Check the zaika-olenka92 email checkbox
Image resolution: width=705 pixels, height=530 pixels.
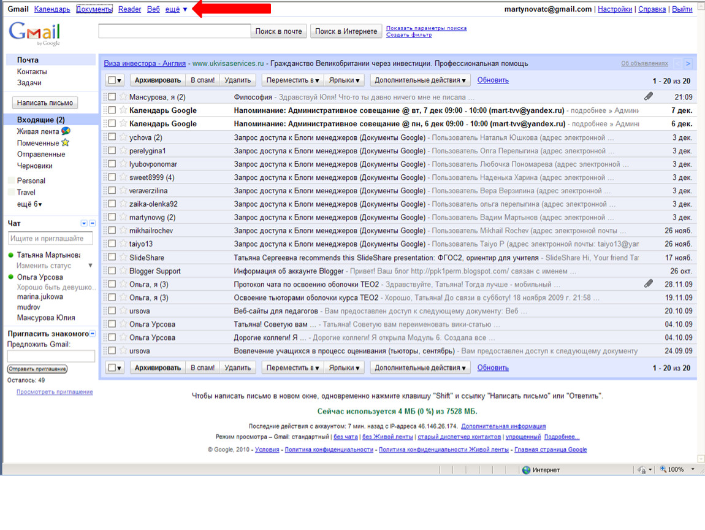tap(112, 204)
